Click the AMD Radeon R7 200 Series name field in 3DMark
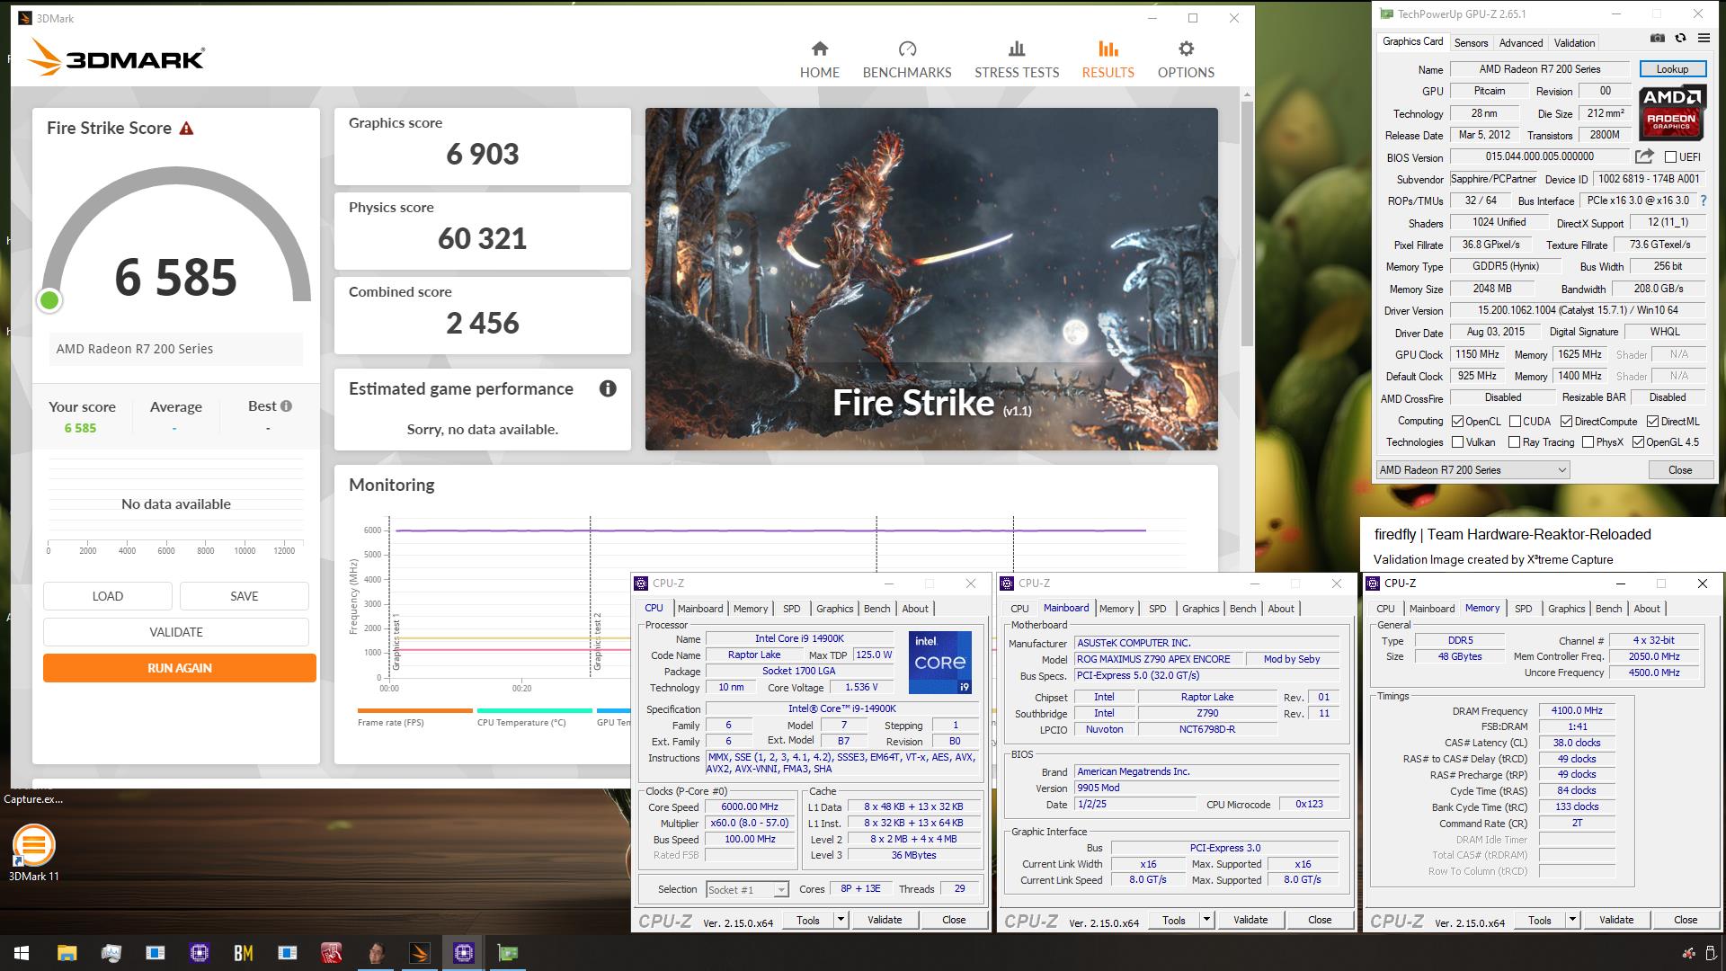Viewport: 1726px width, 971px height. pyautogui.click(x=175, y=349)
